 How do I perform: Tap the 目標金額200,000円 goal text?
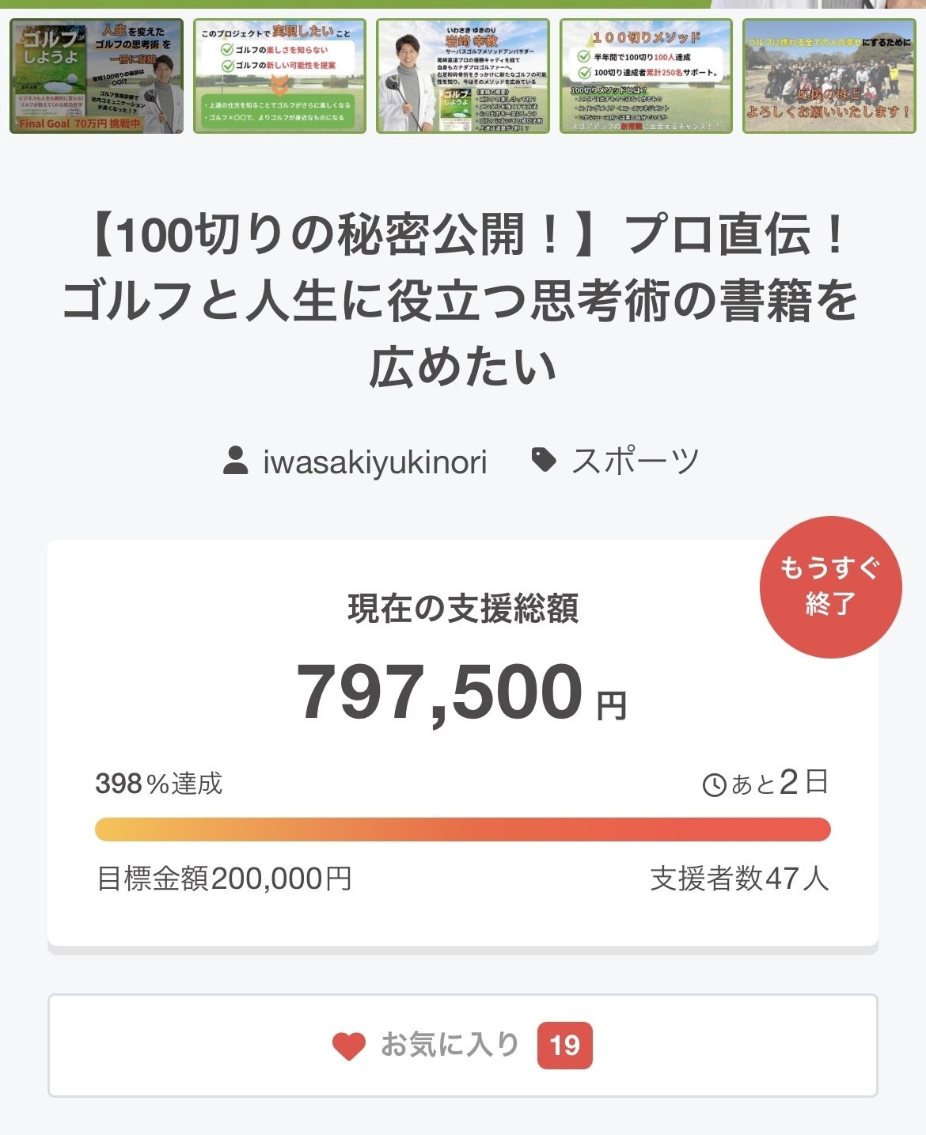pos(224,879)
